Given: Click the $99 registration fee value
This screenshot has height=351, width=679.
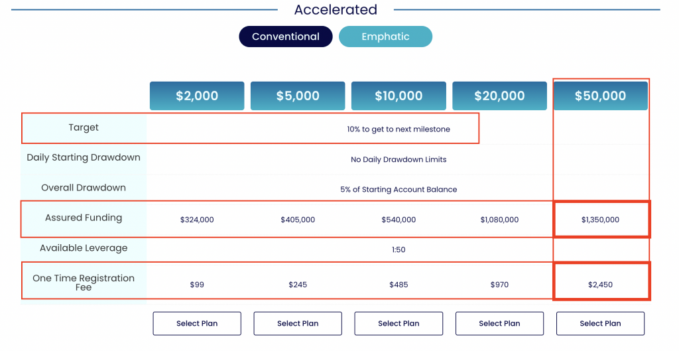Looking at the screenshot, I should tap(197, 285).
